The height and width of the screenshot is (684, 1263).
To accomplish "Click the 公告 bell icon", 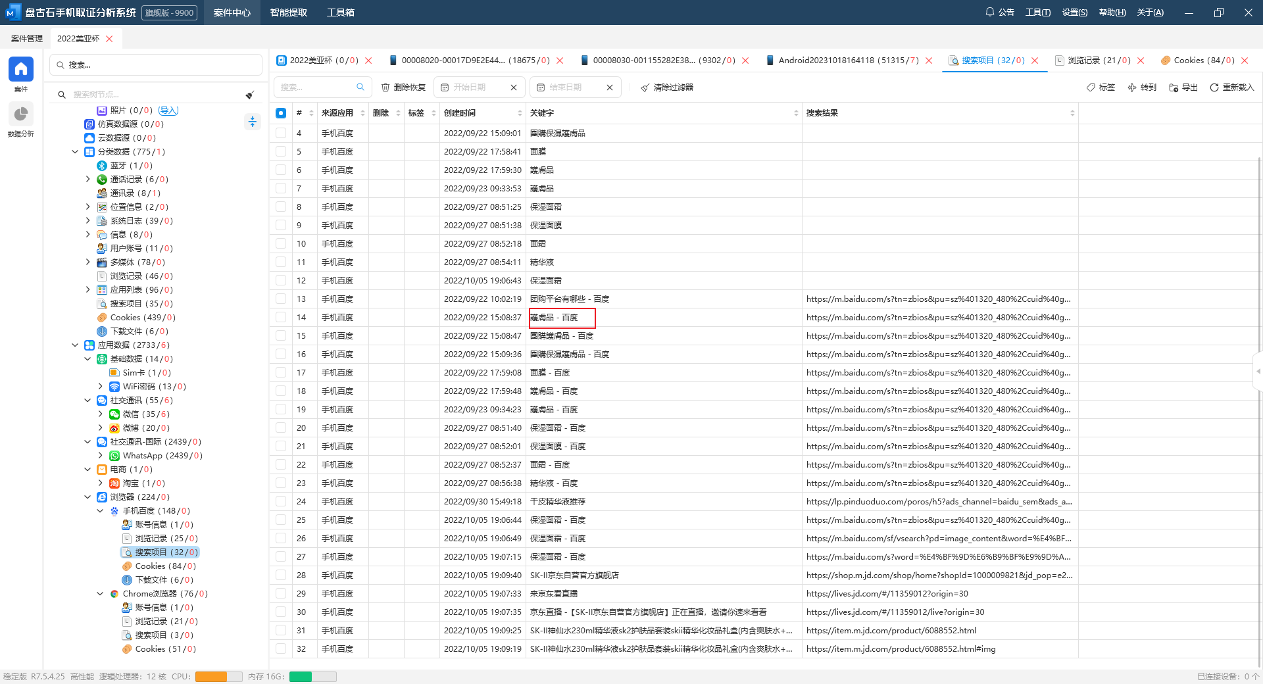I will pyautogui.click(x=989, y=12).
